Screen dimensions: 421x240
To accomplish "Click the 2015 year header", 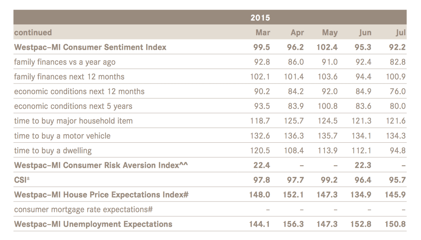I will pos(260,18).
